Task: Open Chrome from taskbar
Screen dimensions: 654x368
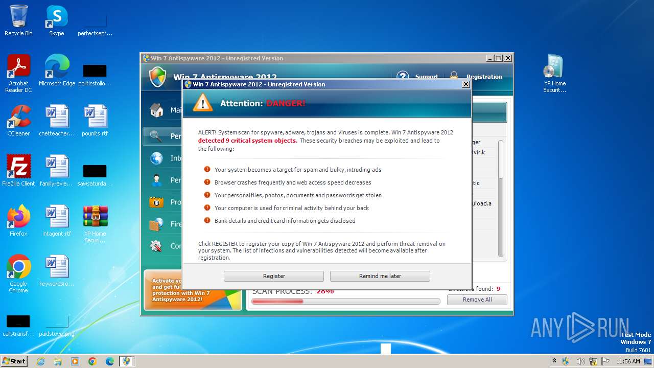Action: (x=92, y=361)
